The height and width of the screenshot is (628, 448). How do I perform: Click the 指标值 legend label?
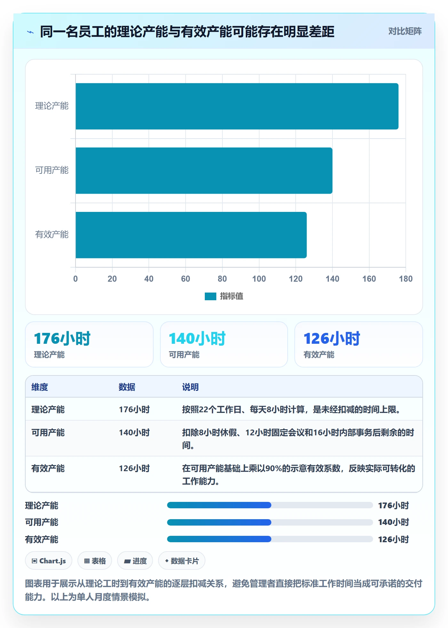232,296
